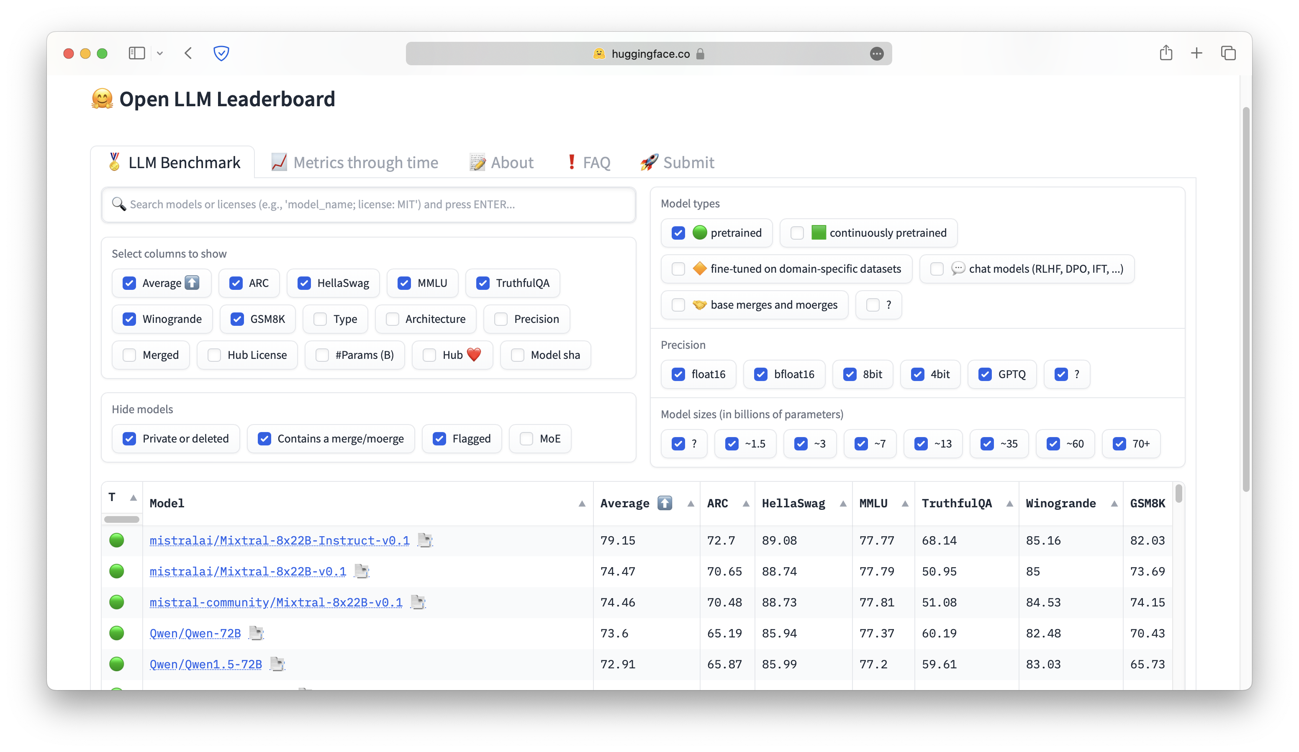Go back with the browser back arrow
Viewport: 1299px width, 752px height.
[188, 53]
